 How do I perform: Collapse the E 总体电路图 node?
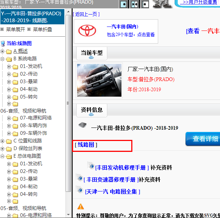tap(2, 157)
